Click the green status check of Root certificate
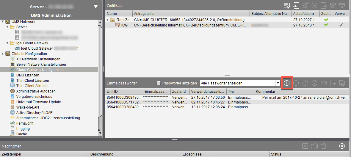The width and height of the screenshot is (351, 157). pos(326,20)
